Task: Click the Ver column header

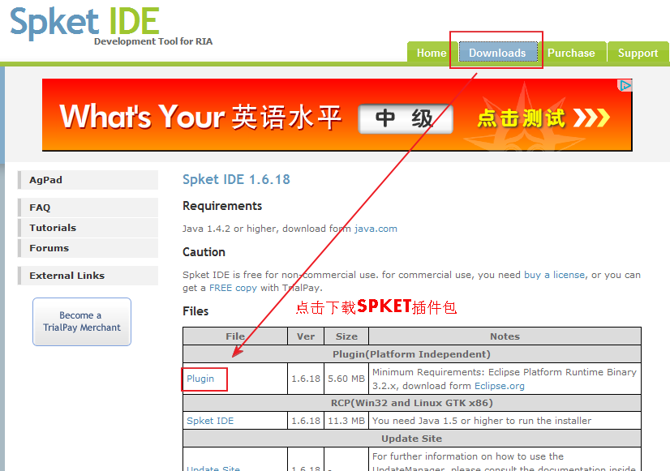Action: click(306, 336)
